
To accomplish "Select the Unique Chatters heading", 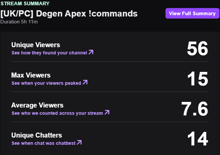I will [37, 135].
